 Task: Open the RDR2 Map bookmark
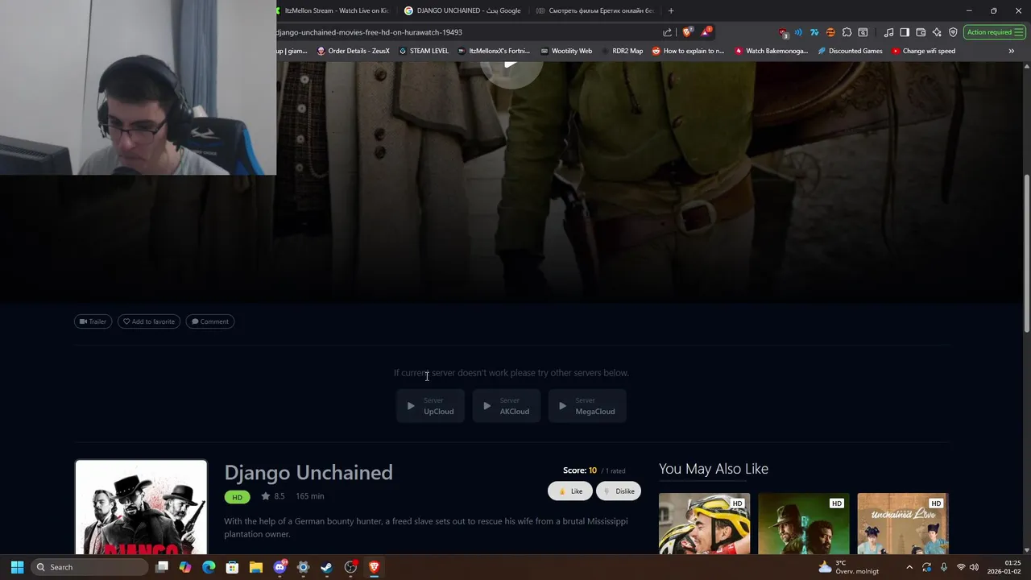622,51
